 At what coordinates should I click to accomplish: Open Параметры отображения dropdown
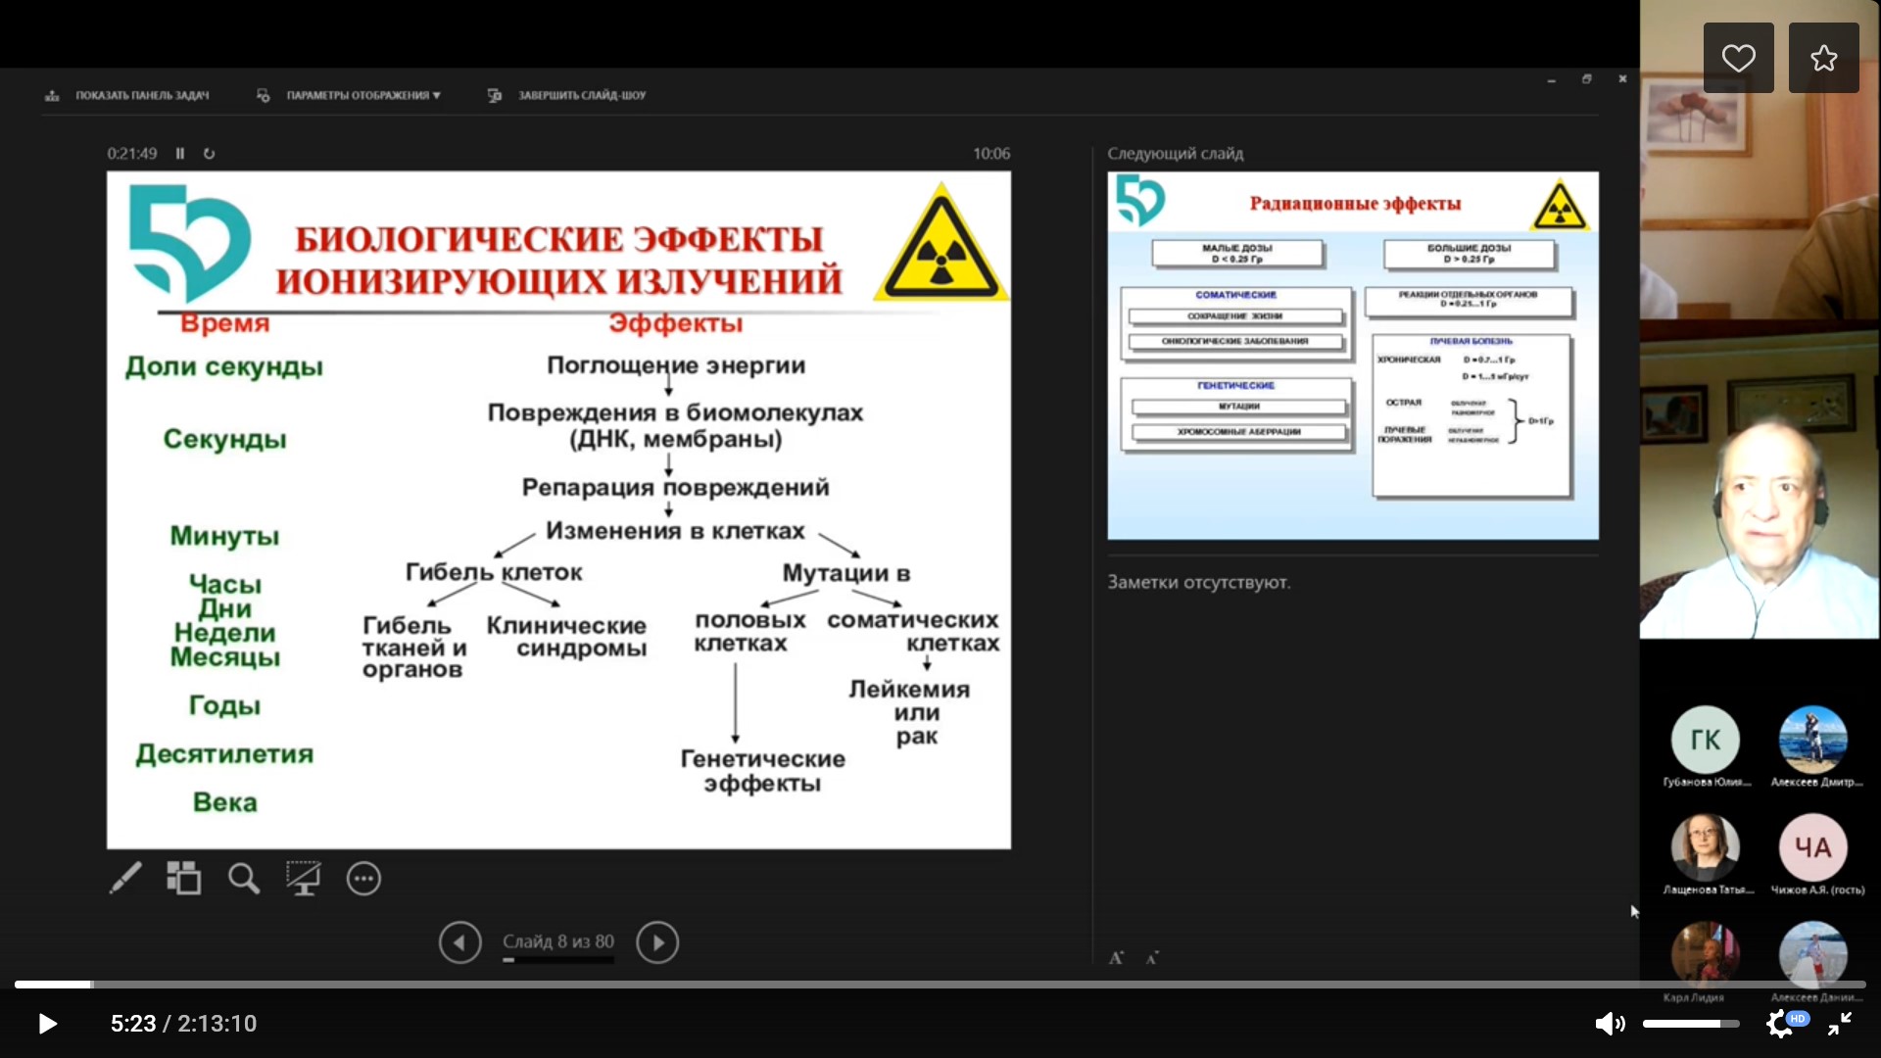point(349,95)
